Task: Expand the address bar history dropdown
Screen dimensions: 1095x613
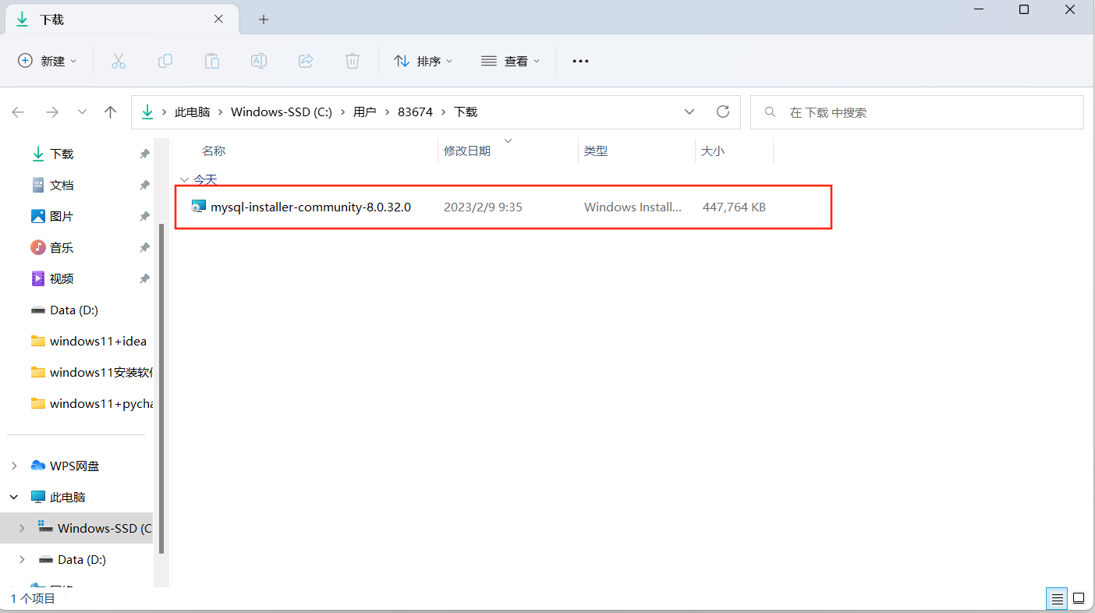Action: pyautogui.click(x=689, y=112)
